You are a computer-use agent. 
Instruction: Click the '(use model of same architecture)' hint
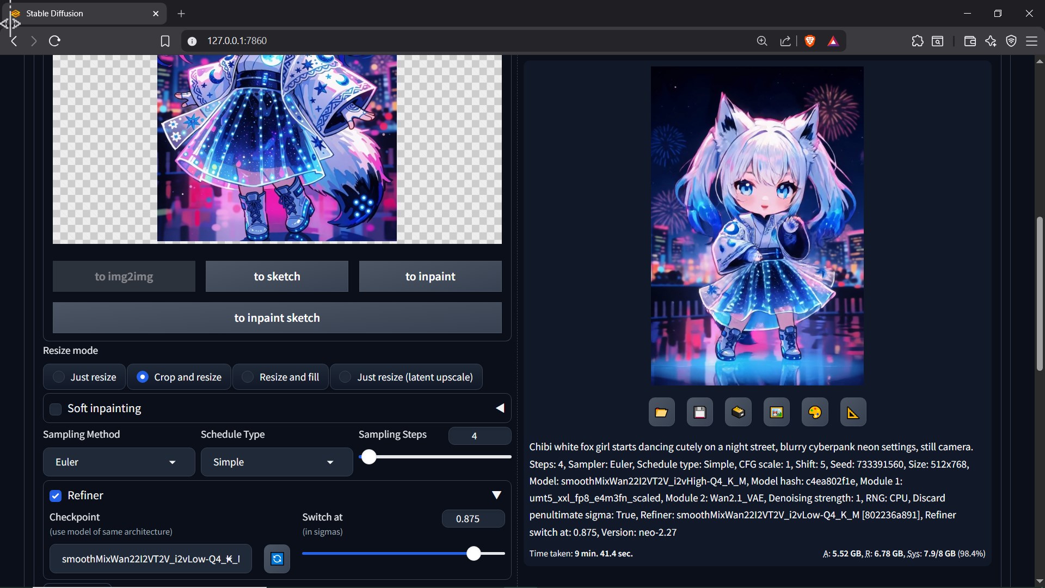click(x=111, y=532)
